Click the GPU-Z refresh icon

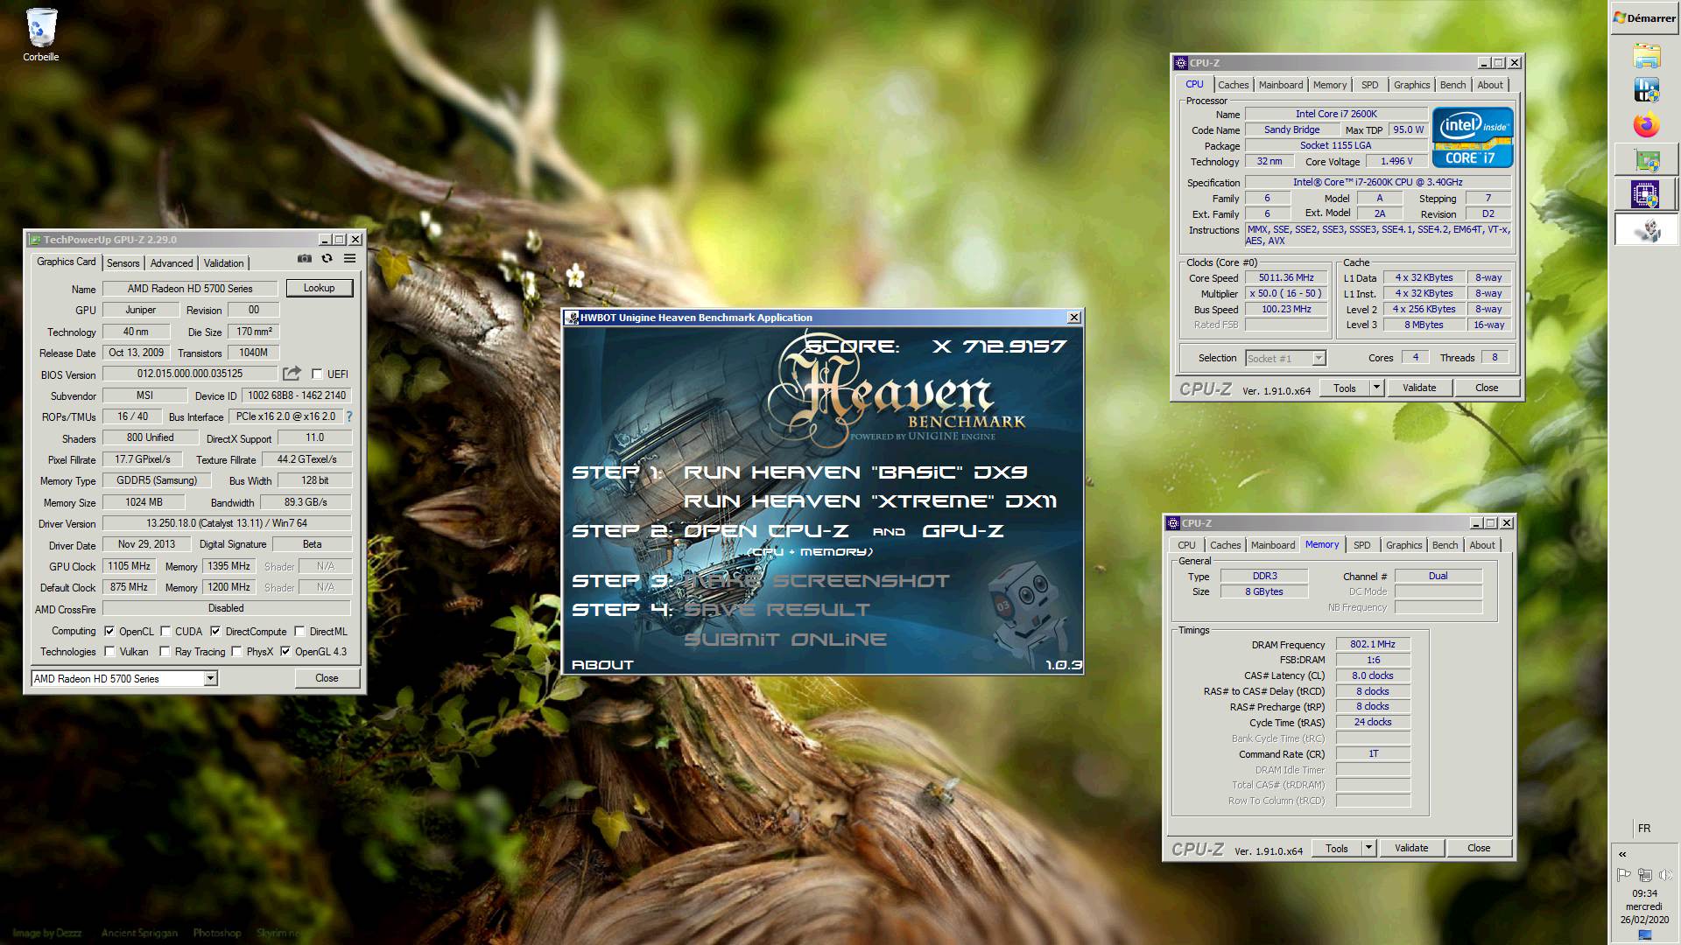[327, 259]
